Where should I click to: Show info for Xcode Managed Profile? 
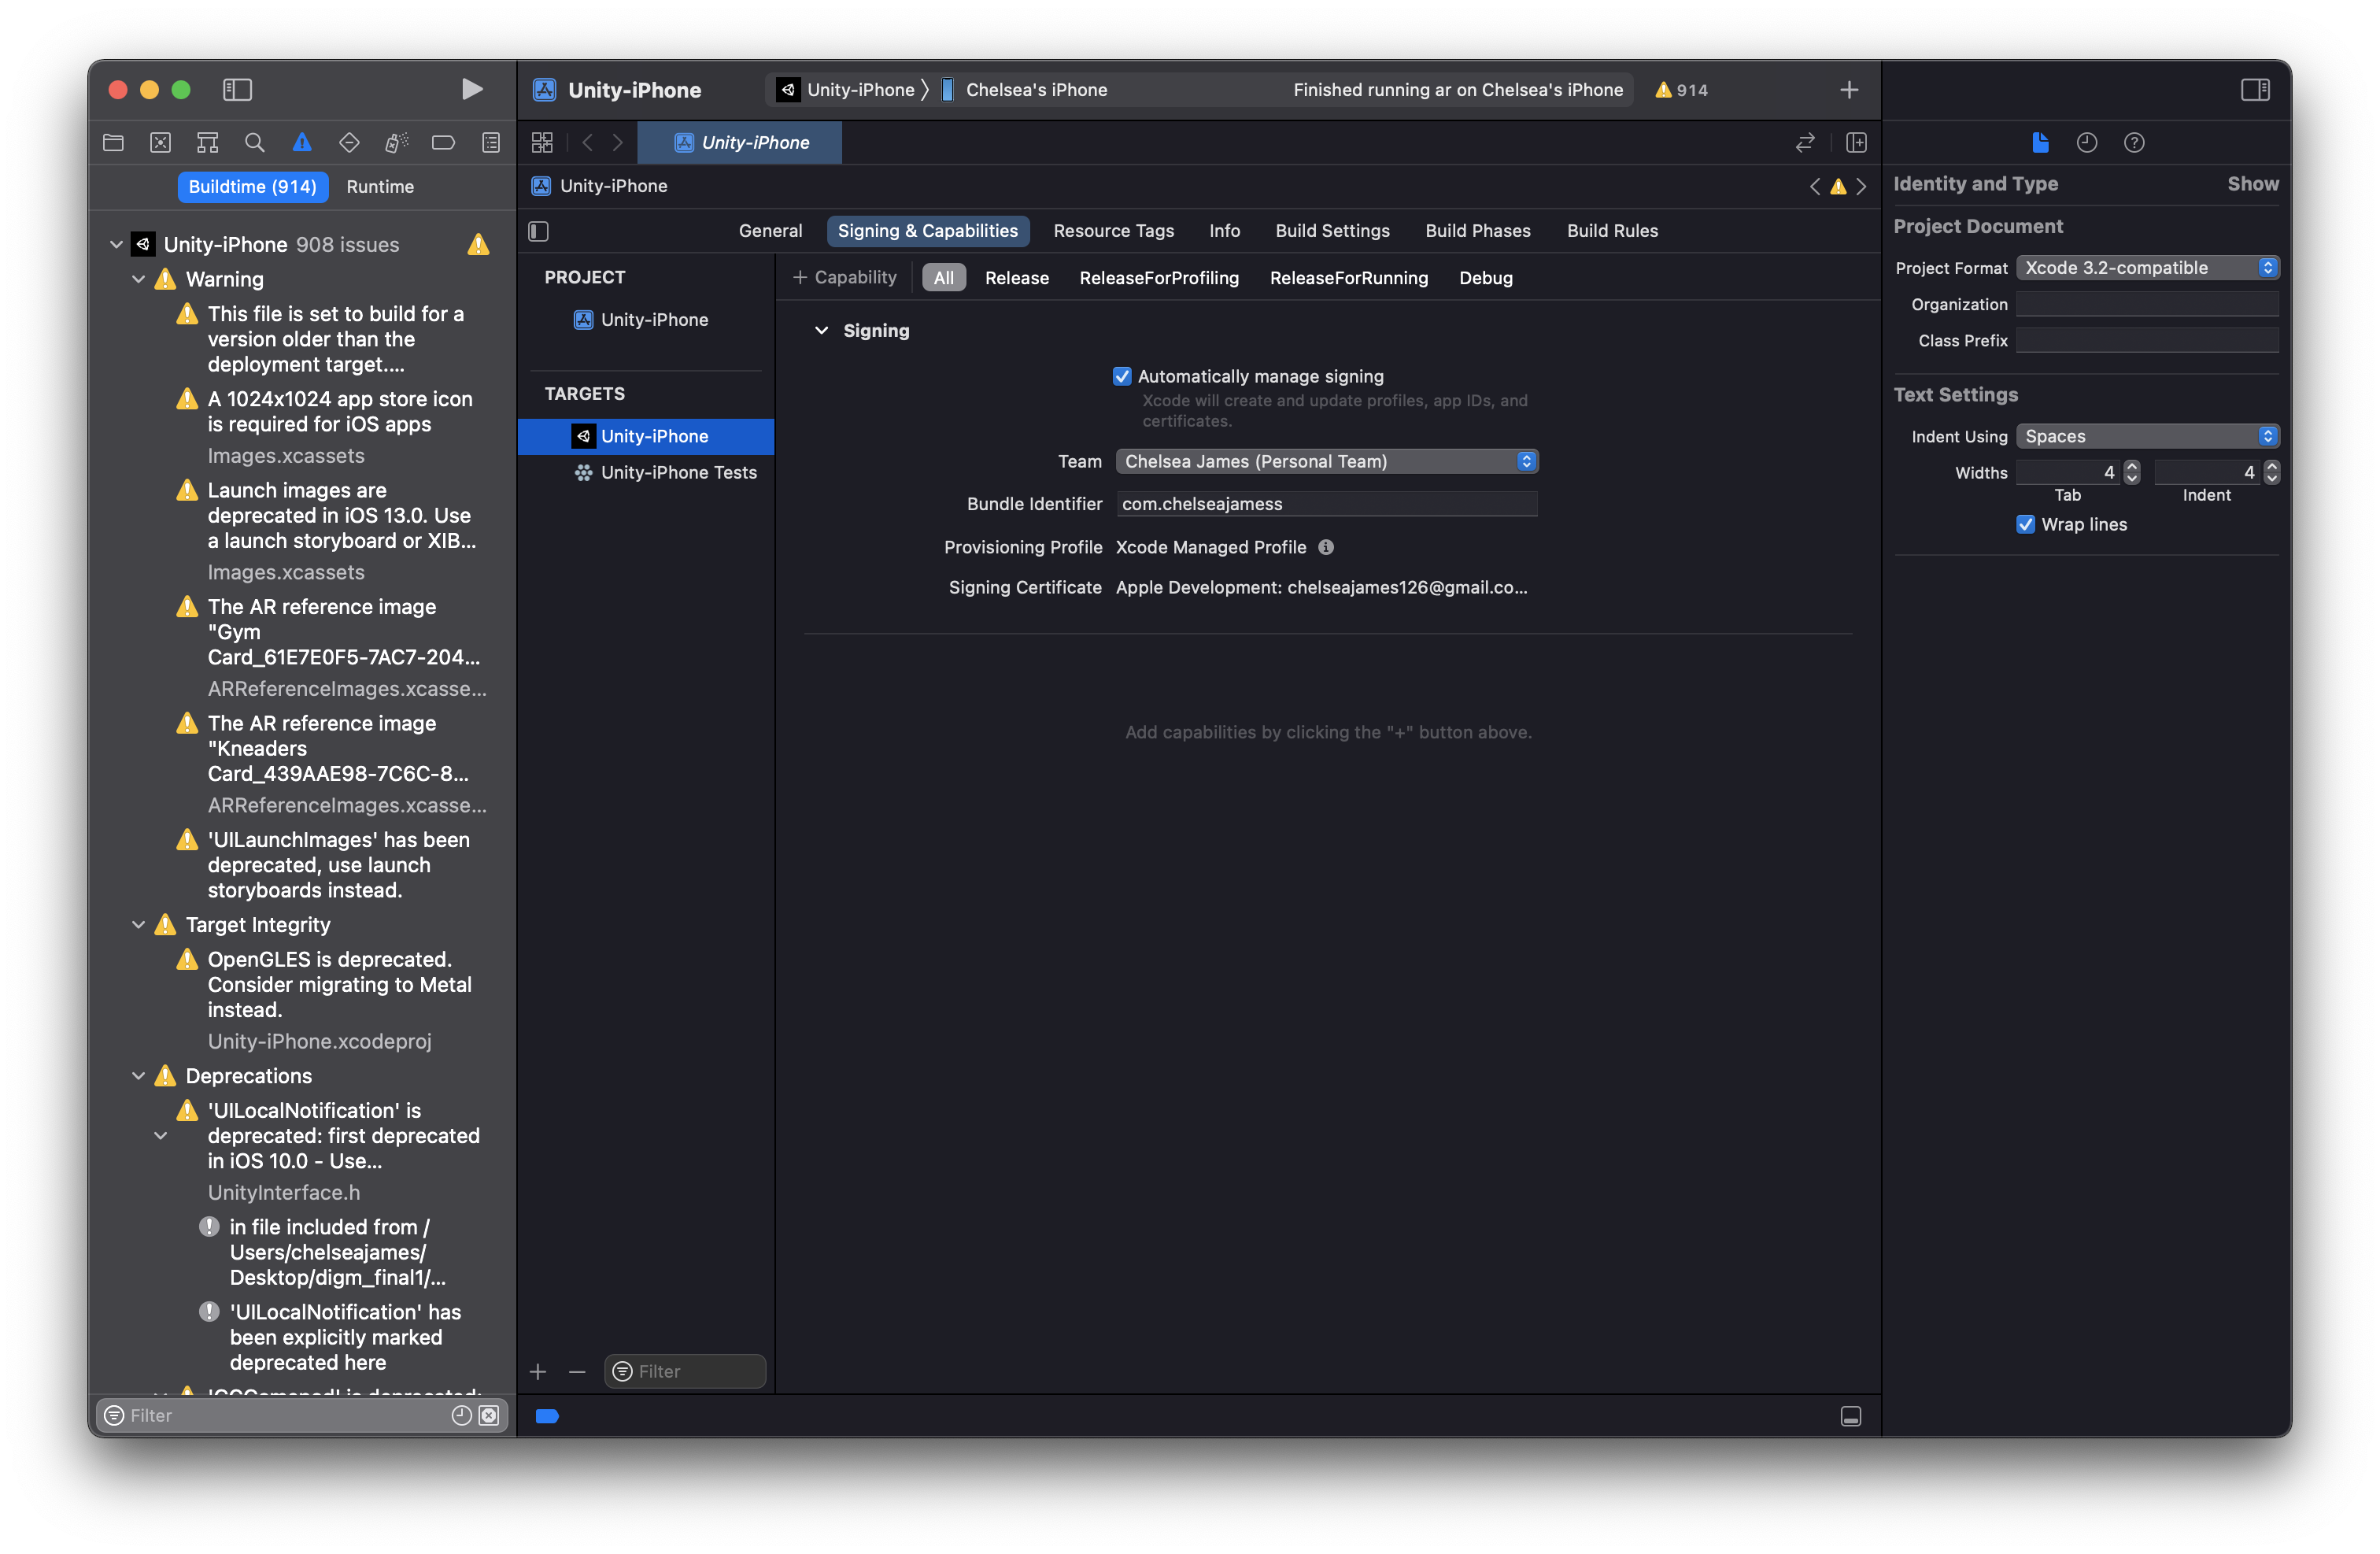pyautogui.click(x=1326, y=547)
